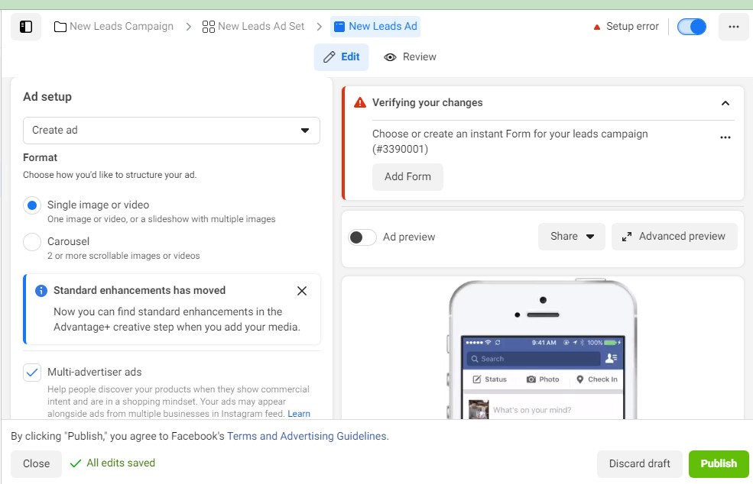Select Single image or video format
This screenshot has width=753, height=484.
(x=32, y=205)
